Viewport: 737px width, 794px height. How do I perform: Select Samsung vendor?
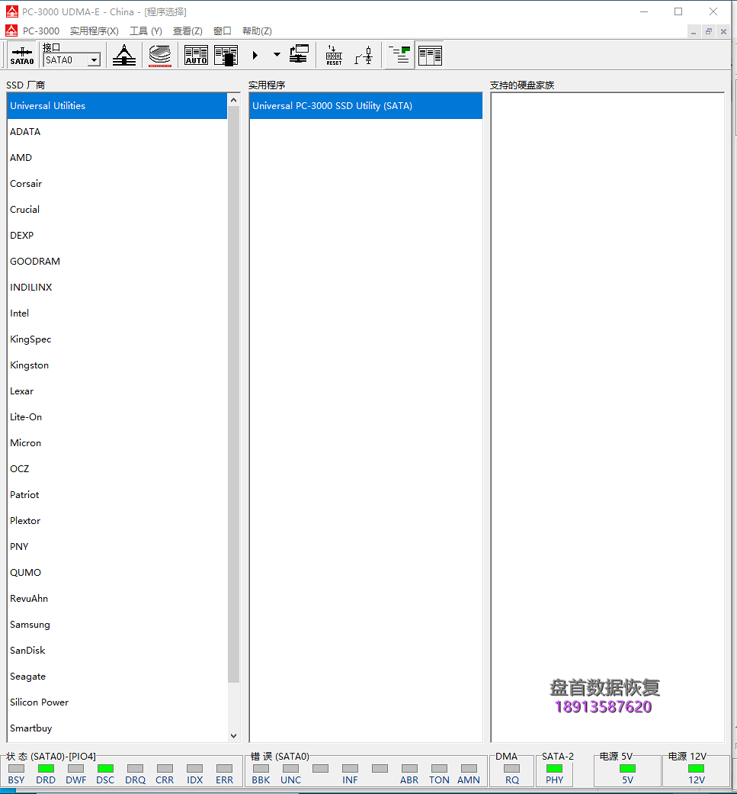coord(117,625)
